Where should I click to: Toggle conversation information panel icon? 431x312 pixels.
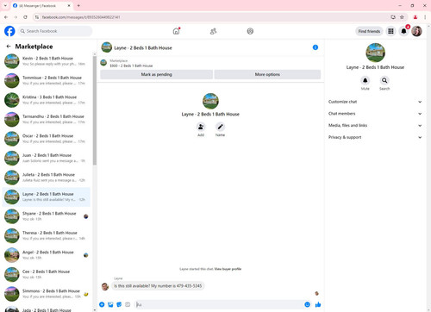pyautogui.click(x=315, y=47)
